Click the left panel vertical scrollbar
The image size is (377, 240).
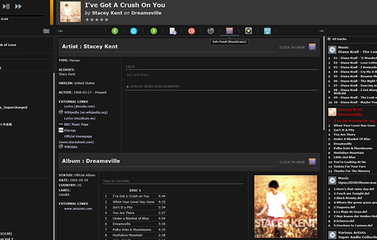click(54, 156)
